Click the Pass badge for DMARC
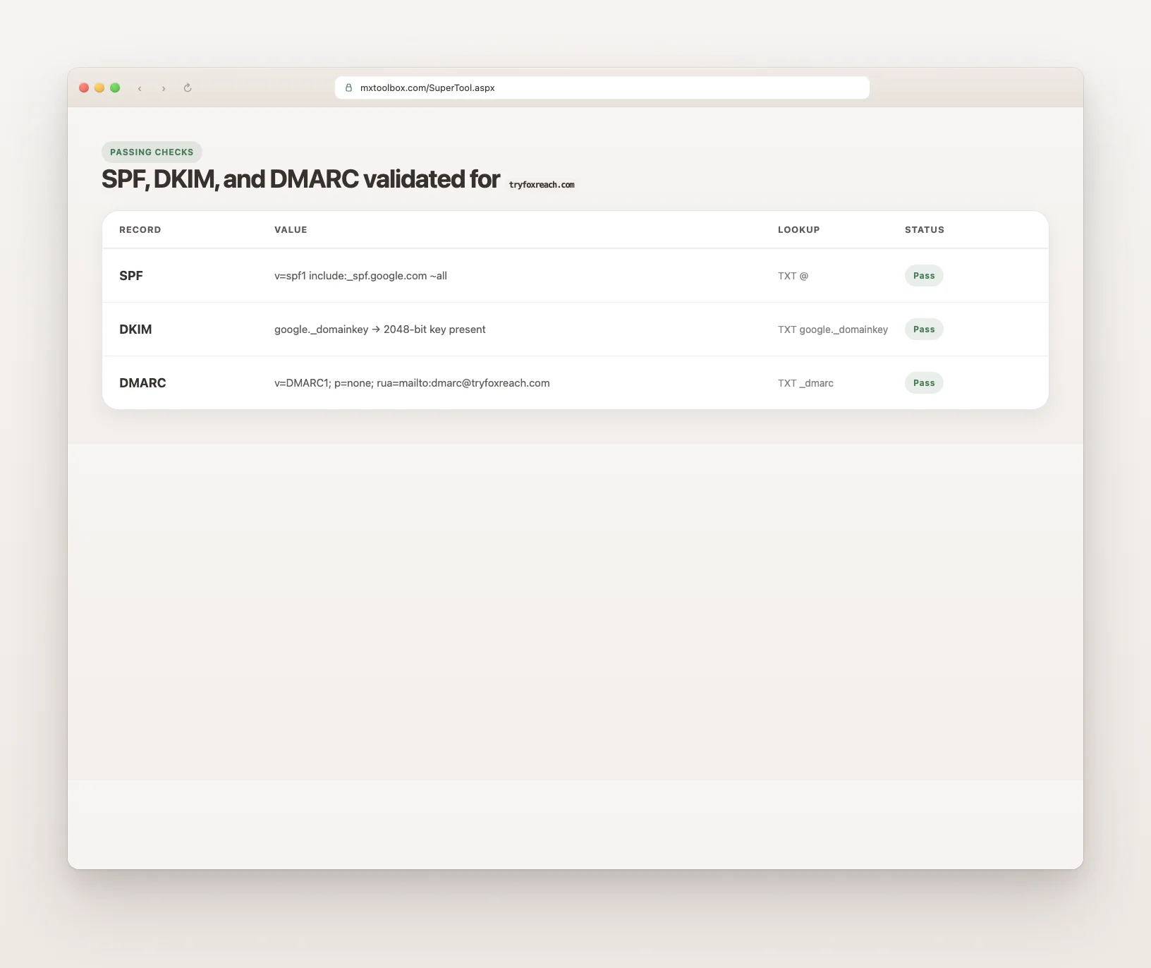1151x968 pixels. (x=924, y=383)
